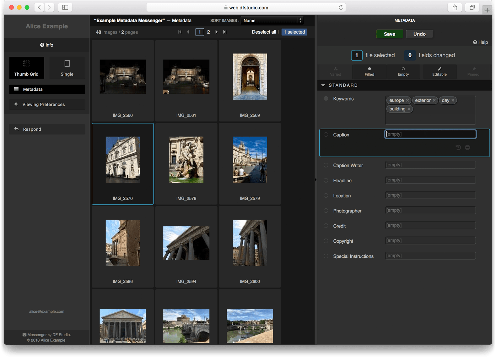
Task: Click the Headline input field
Action: click(x=430, y=180)
